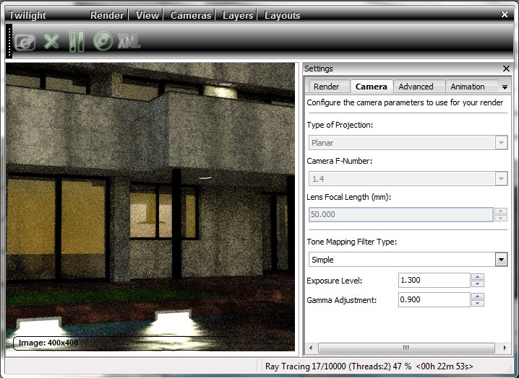Expand the Type of Projection dropdown
The height and width of the screenshot is (378, 519).
click(x=501, y=143)
